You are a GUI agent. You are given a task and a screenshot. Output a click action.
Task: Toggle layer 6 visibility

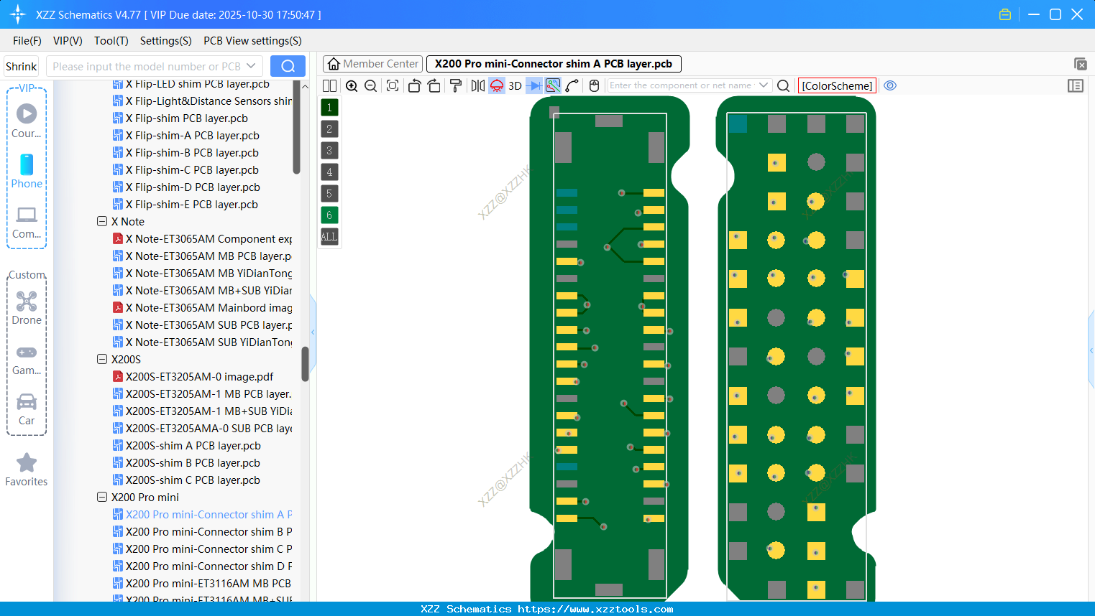pyautogui.click(x=329, y=215)
